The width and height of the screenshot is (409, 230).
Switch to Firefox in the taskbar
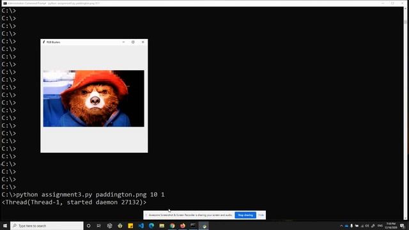point(183,226)
